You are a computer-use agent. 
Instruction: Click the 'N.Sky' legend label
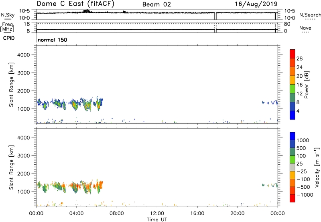coord(8,15)
